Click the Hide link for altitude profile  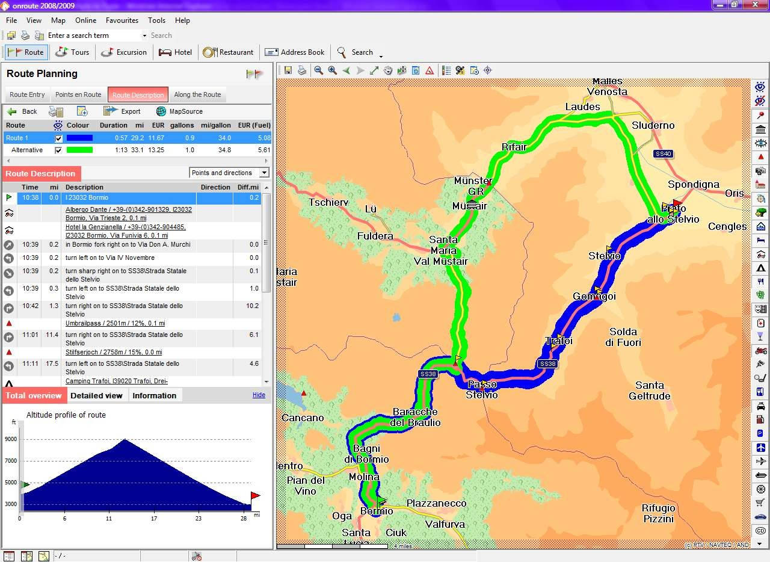point(259,395)
